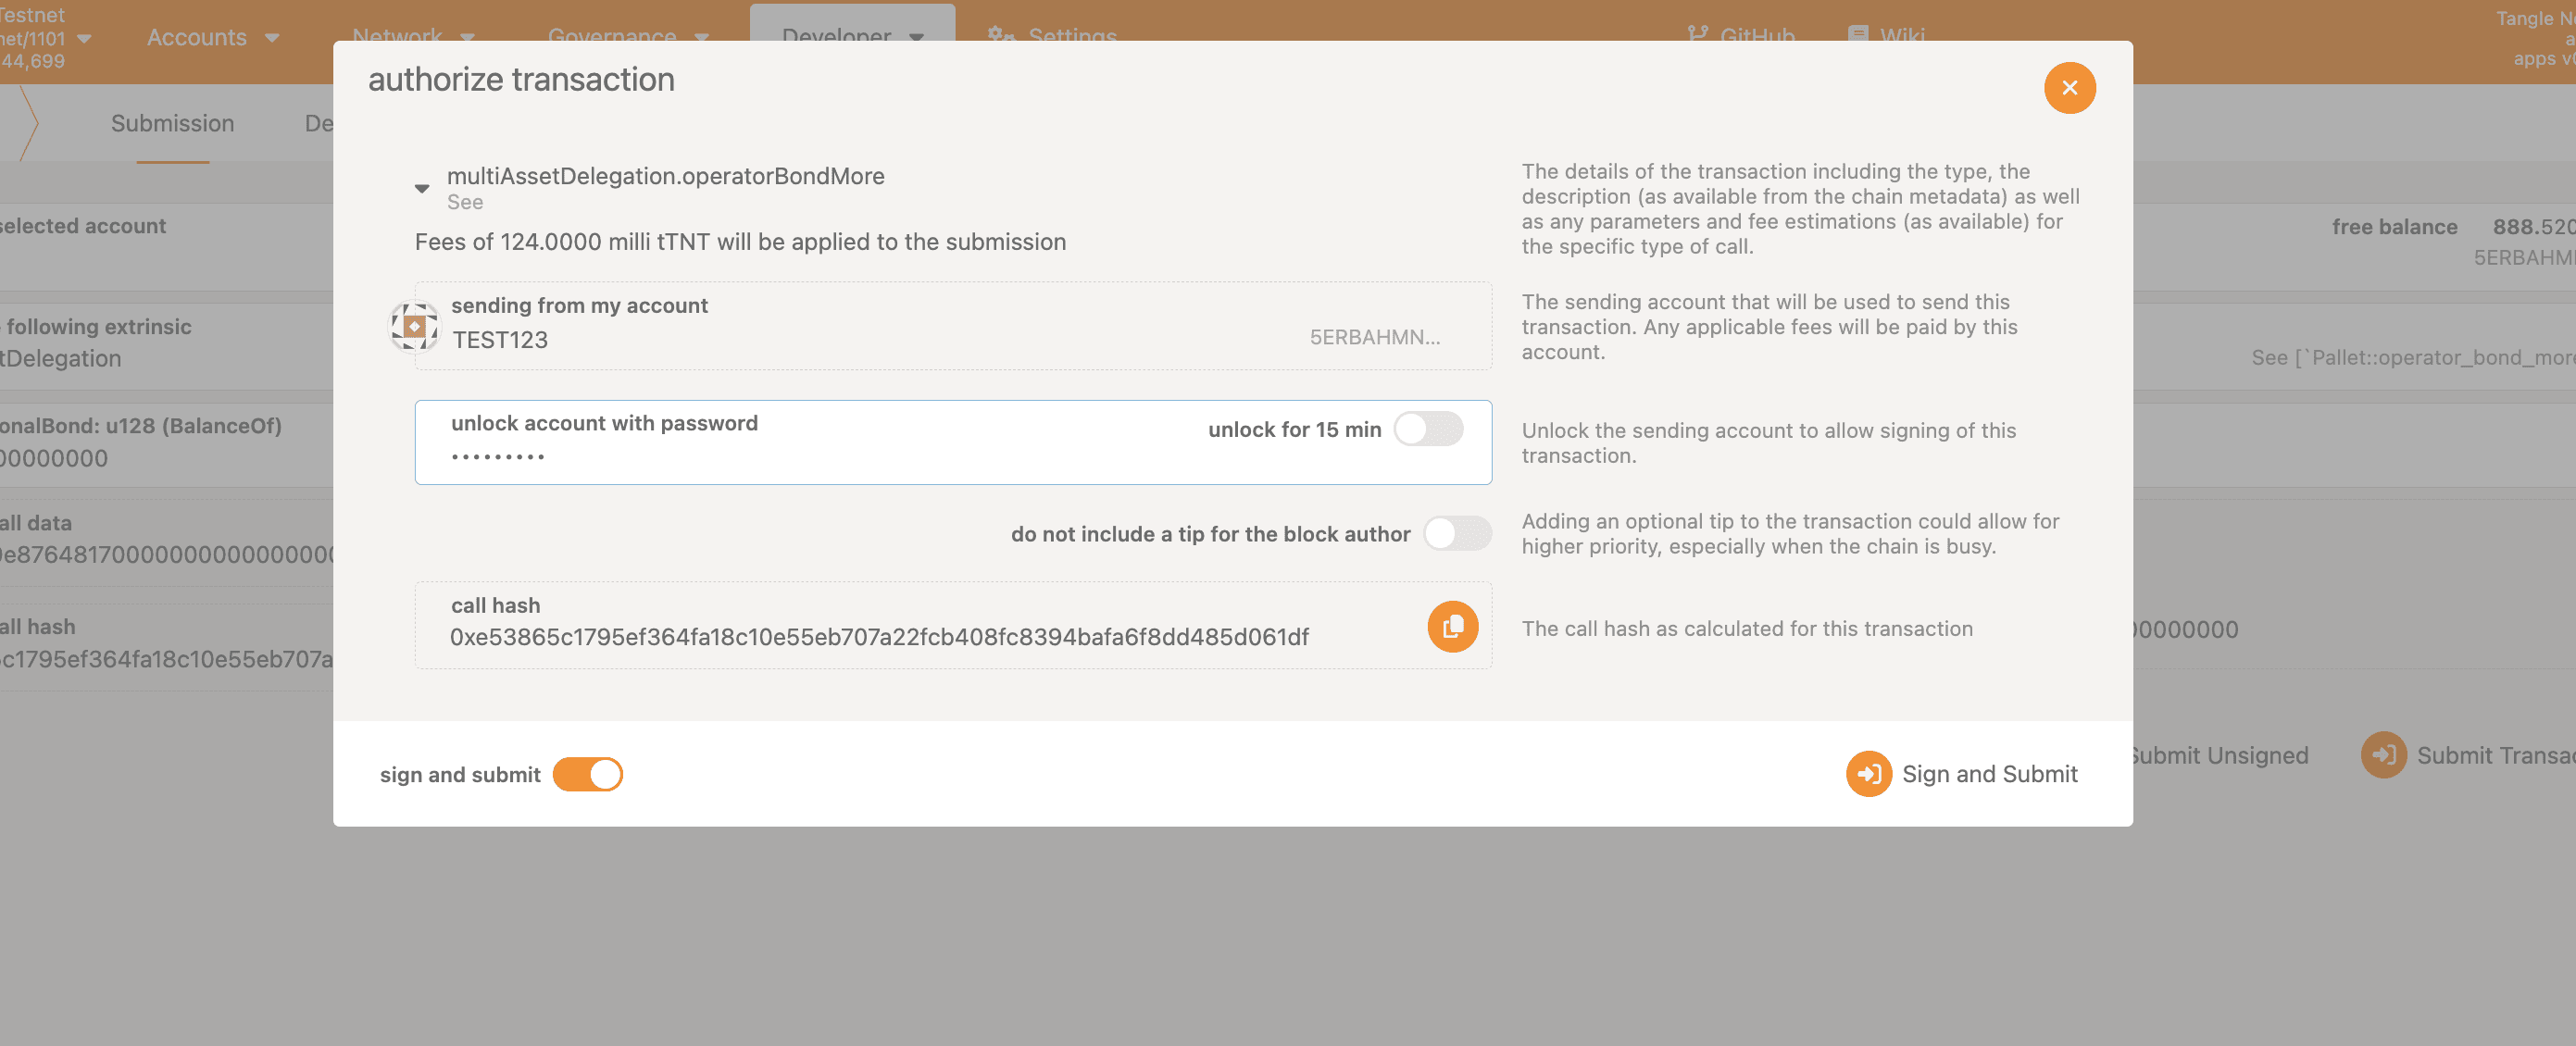The height and width of the screenshot is (1046, 2576).
Task: Click Sign and Submit button
Action: (x=1960, y=774)
